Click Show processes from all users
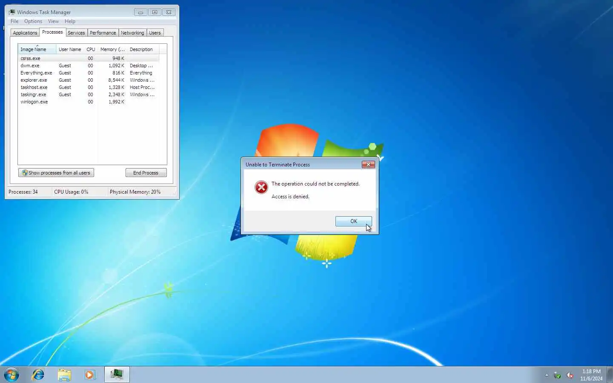Viewport: 613px width, 383px height. pos(56,173)
